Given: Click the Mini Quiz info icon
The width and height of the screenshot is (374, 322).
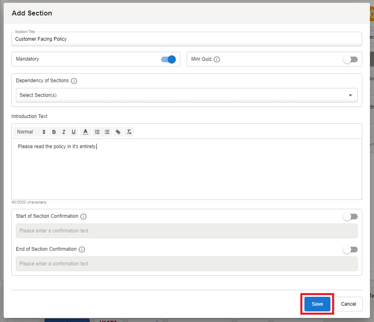Looking at the screenshot, I should click(217, 59).
